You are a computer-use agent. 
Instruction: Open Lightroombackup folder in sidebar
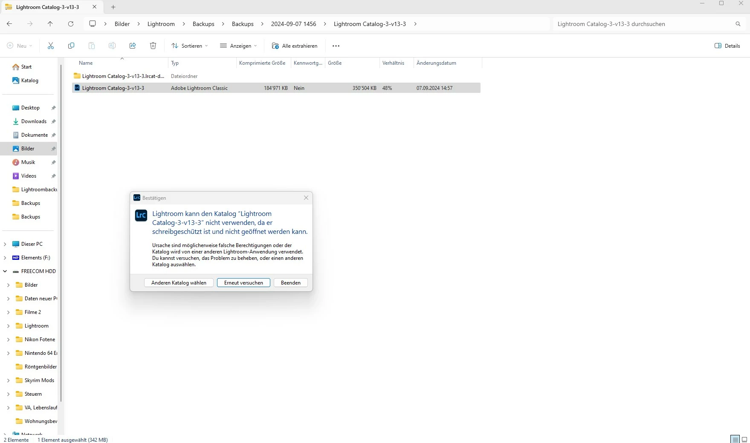pyautogui.click(x=35, y=190)
